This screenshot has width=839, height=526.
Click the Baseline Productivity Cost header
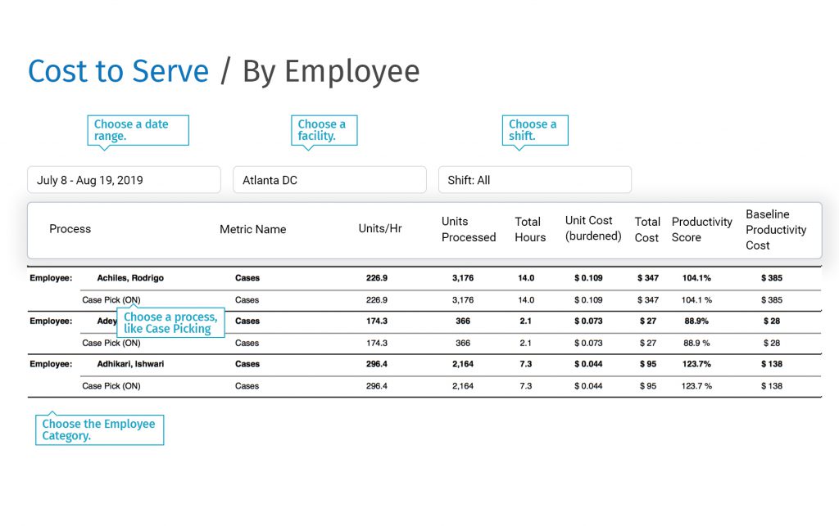point(775,230)
